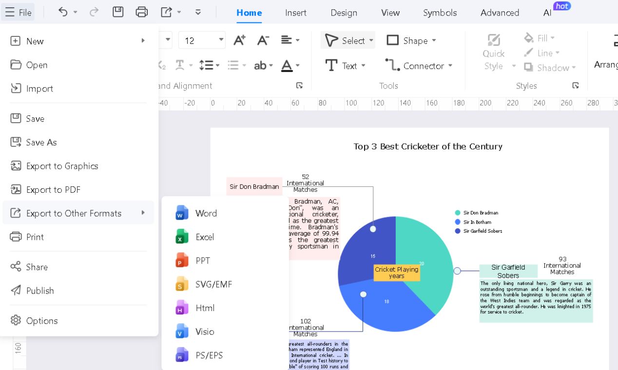Click the Line style option

(541, 53)
